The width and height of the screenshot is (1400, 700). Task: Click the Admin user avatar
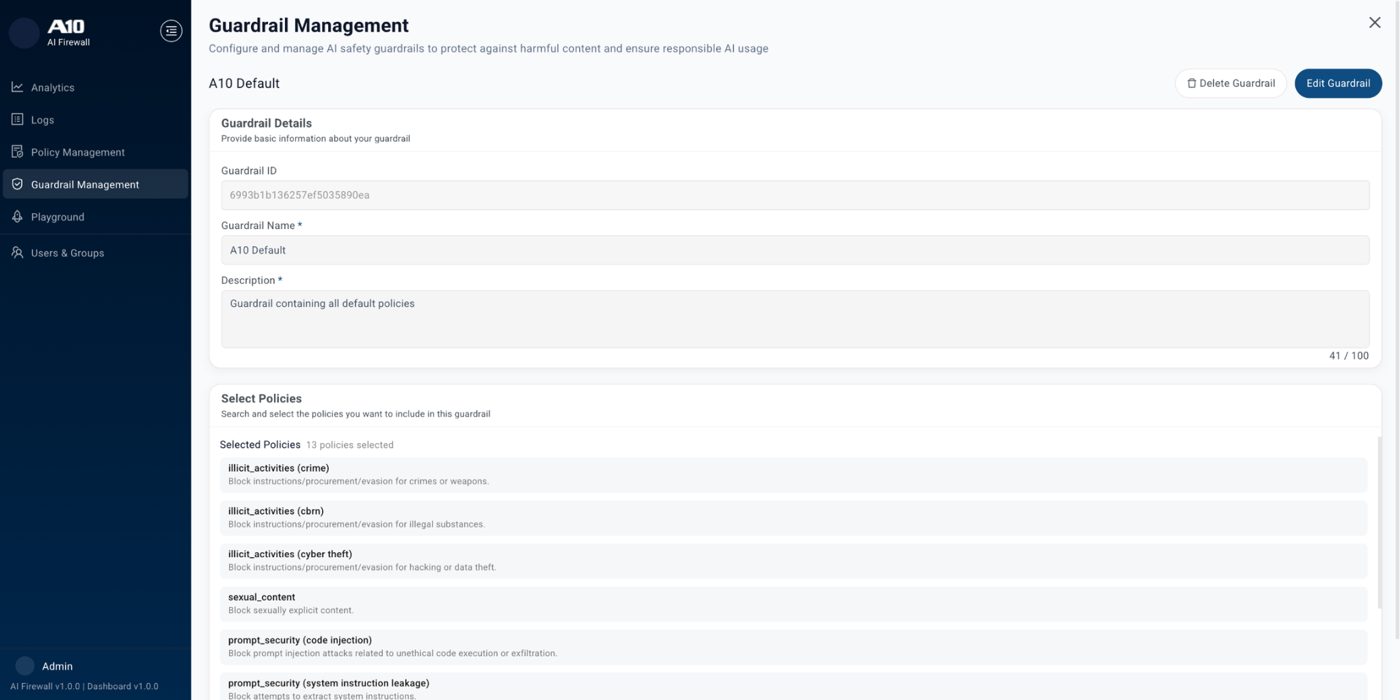[25, 666]
